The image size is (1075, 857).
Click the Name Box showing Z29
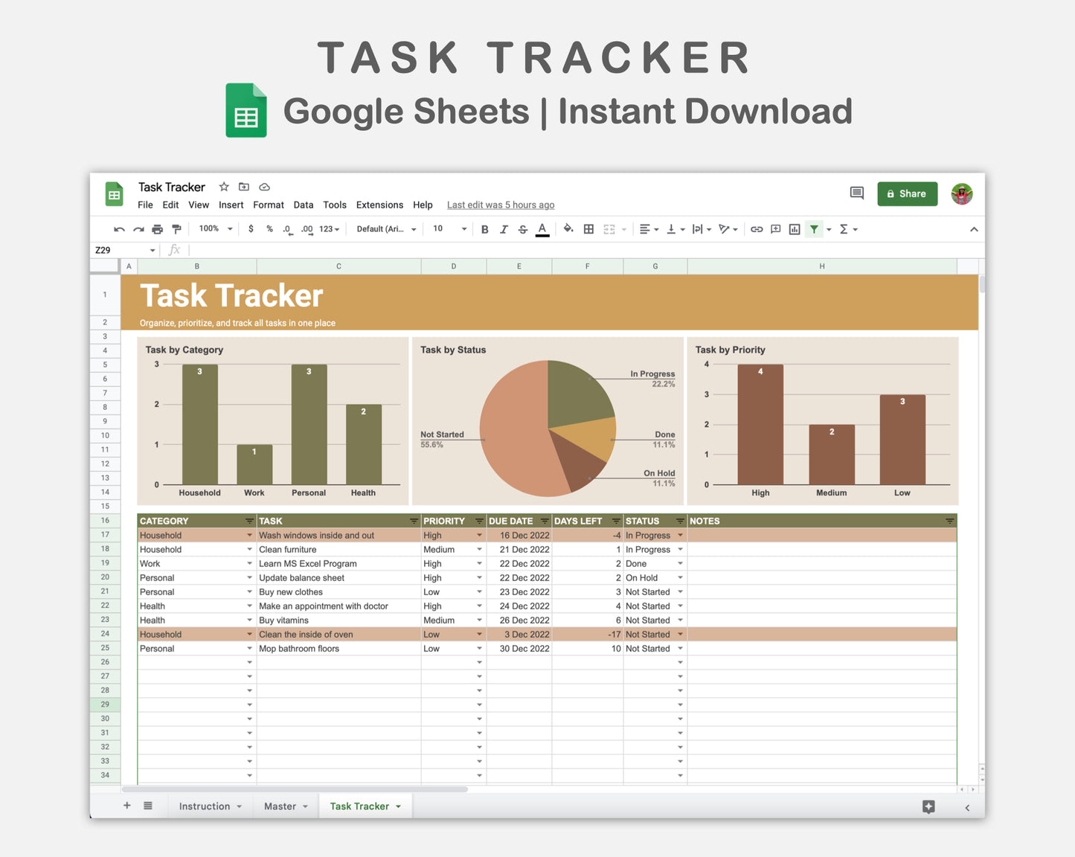coord(123,250)
